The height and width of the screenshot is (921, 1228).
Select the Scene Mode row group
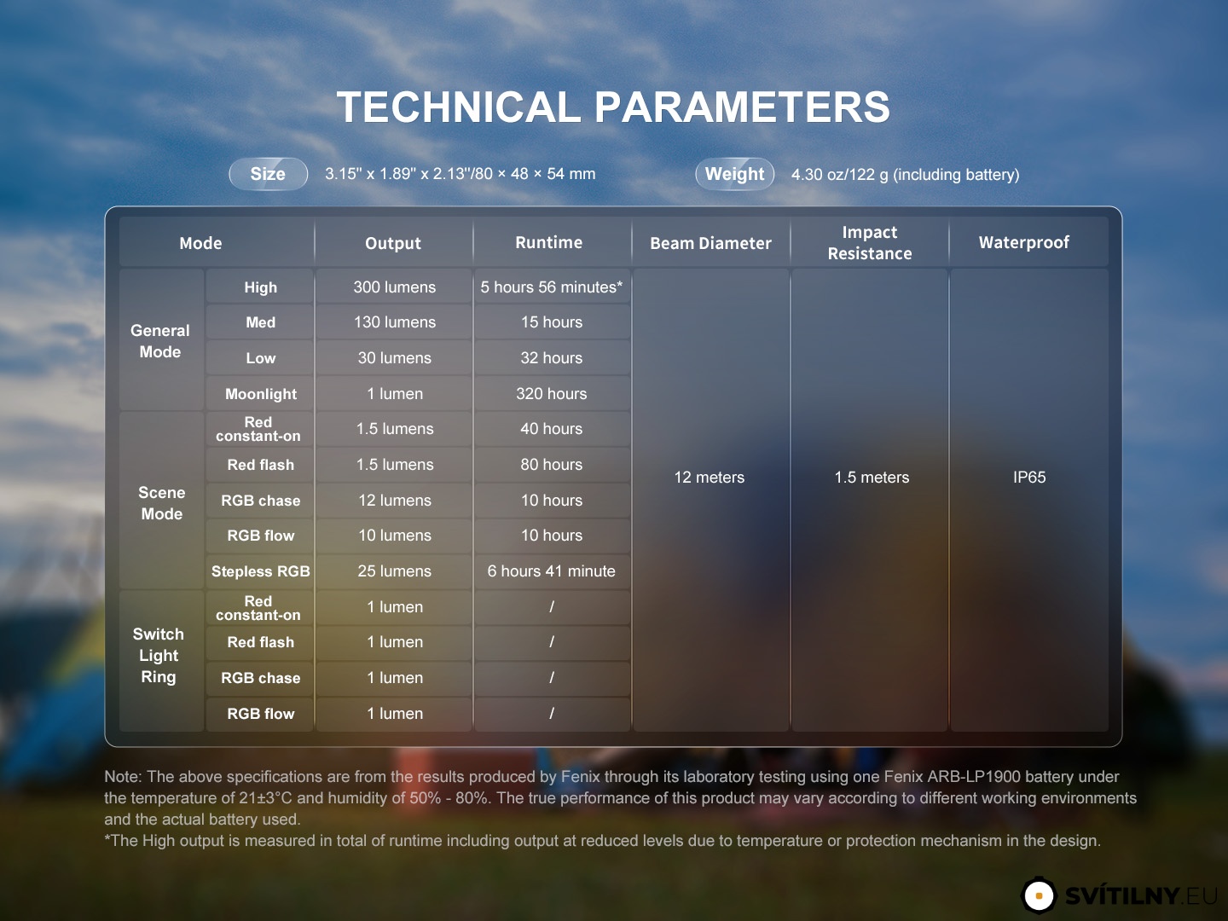pos(162,503)
